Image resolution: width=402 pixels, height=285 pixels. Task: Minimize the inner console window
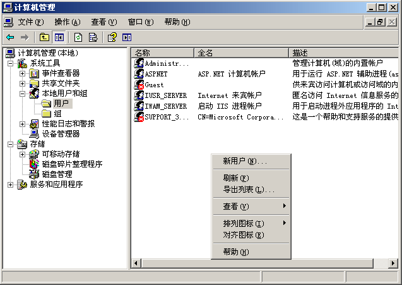pos(370,22)
